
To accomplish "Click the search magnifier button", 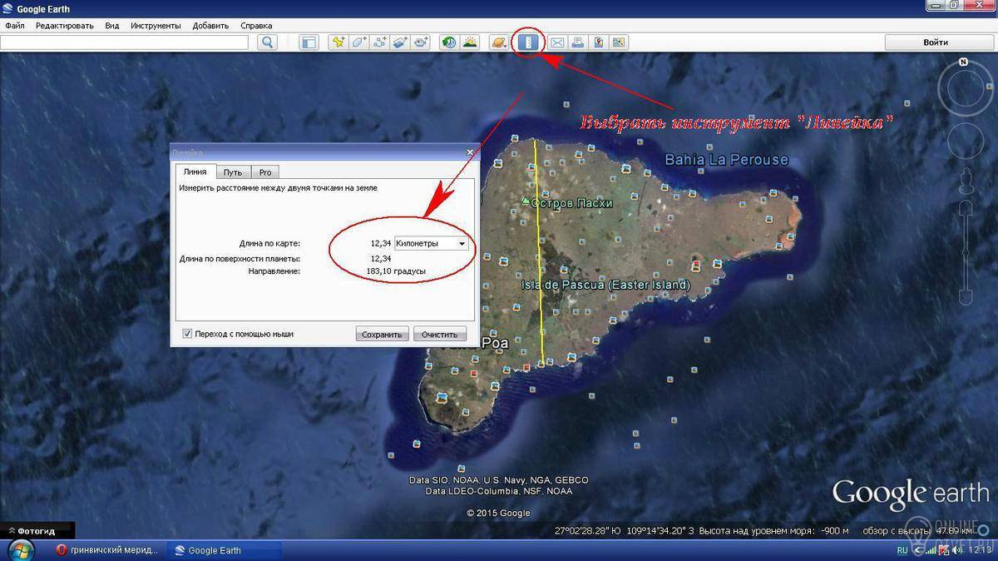I will 267,42.
